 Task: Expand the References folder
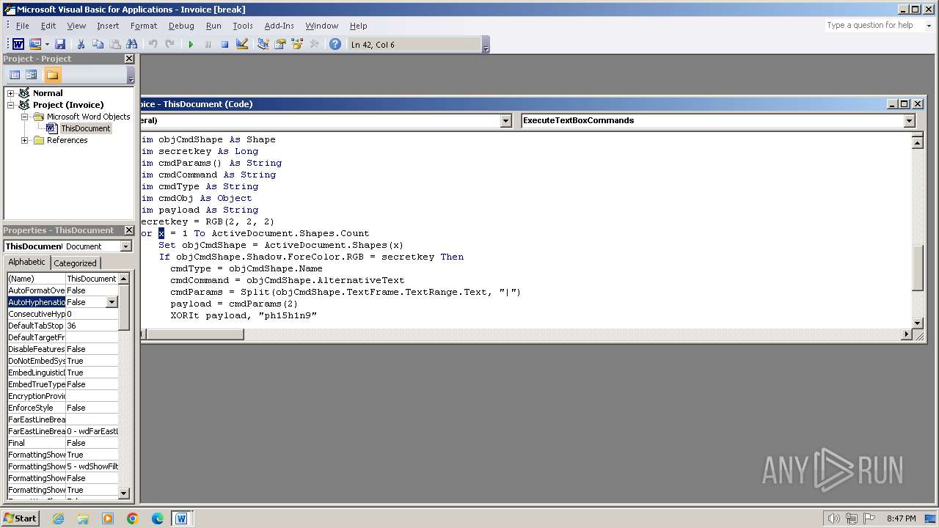tap(24, 140)
